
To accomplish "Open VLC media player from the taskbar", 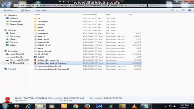I will [x=134, y=106].
